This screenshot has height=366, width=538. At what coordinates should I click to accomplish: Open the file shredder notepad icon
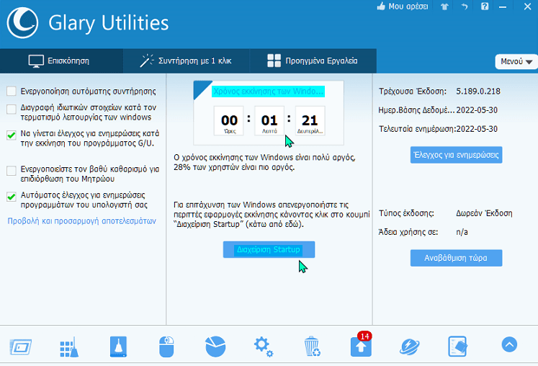point(458,347)
